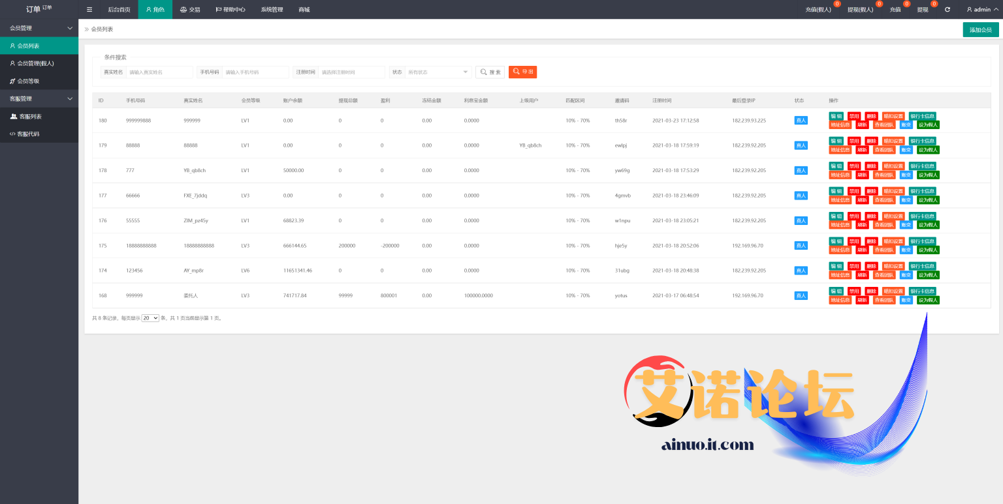
Task: Open the 充值(假人) notifications
Action: 819,10
